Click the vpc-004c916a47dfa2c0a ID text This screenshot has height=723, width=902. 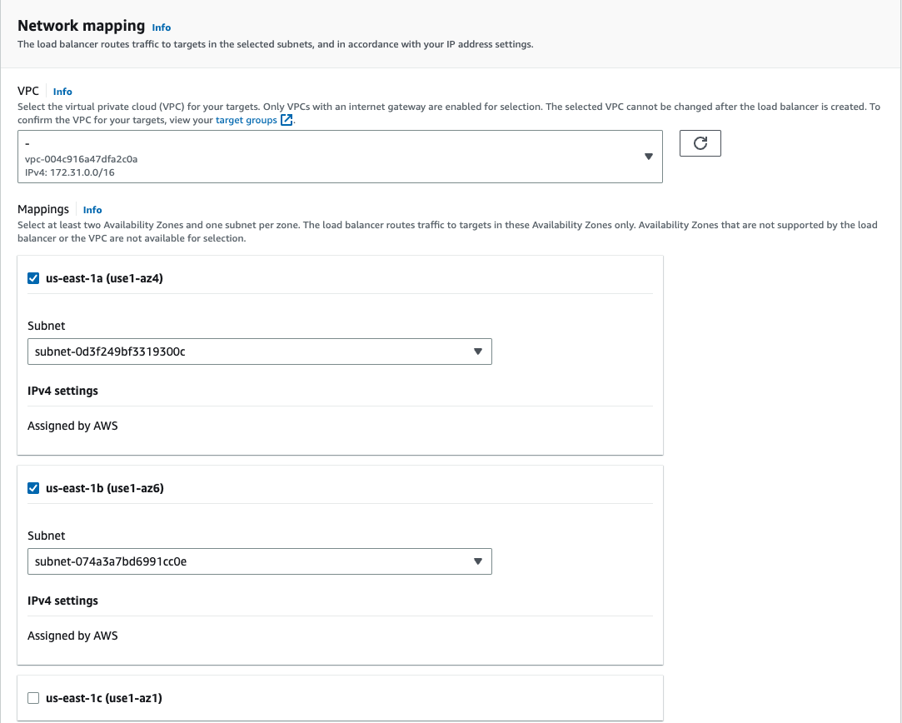click(x=81, y=158)
